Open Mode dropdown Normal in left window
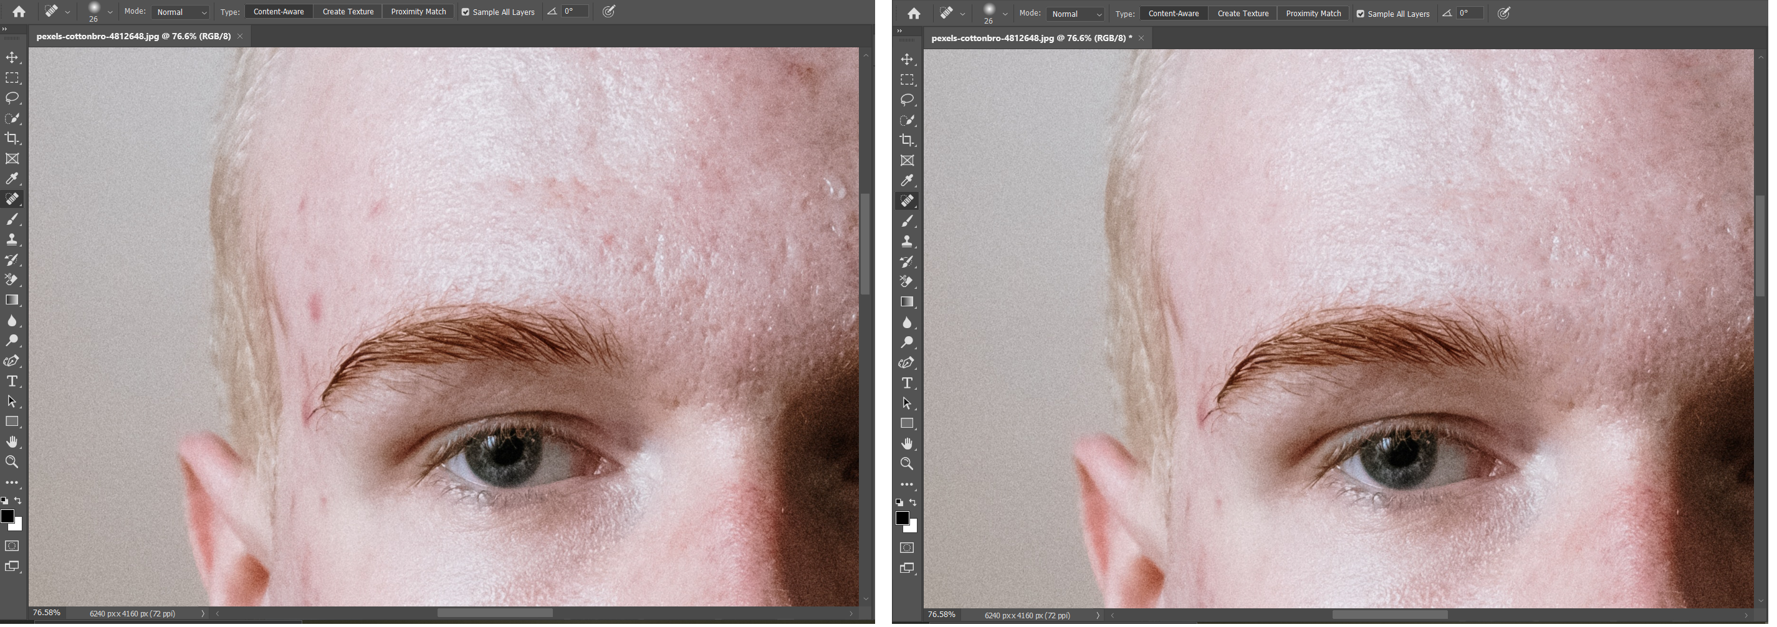 (180, 12)
